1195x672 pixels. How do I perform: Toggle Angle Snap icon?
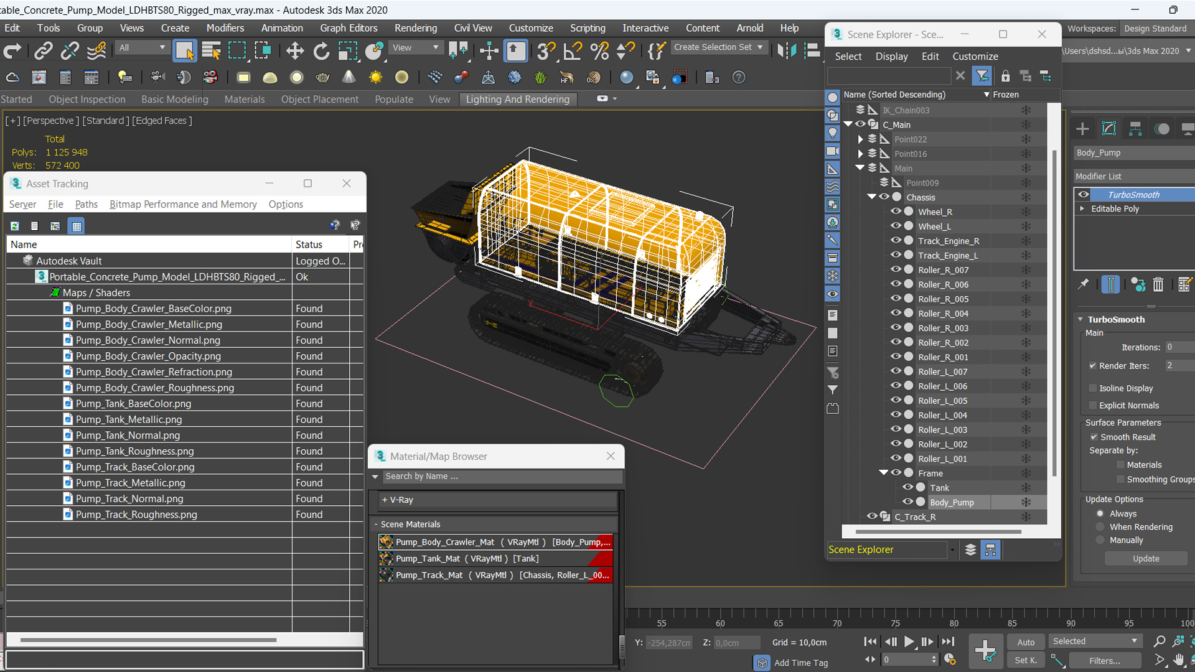[x=573, y=51]
